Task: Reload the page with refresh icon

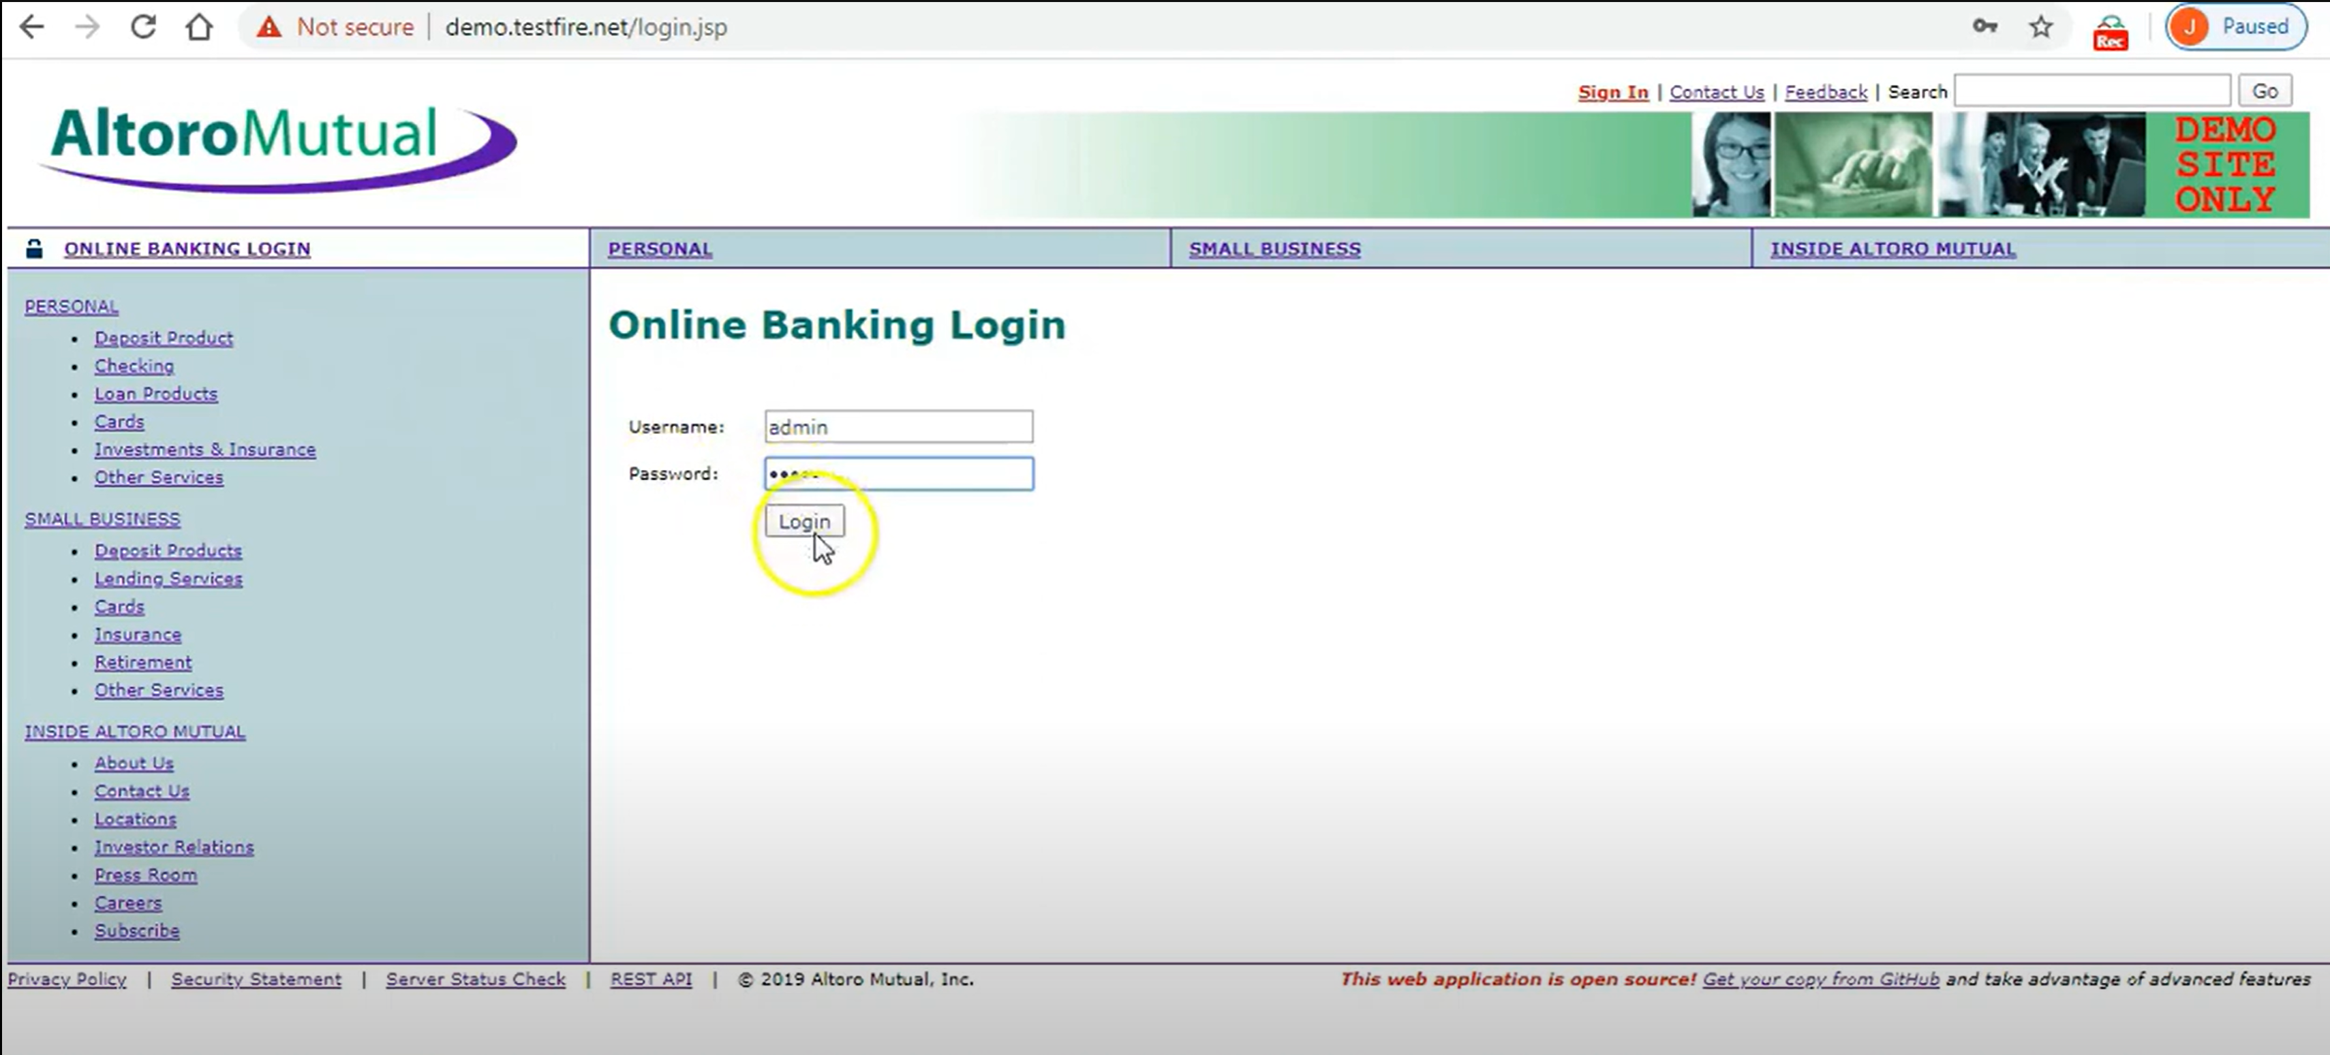Action: [143, 27]
